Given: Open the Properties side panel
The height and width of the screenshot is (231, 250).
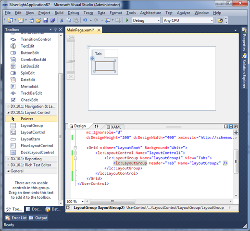Looking at the screenshot, I should click(x=244, y=39).
